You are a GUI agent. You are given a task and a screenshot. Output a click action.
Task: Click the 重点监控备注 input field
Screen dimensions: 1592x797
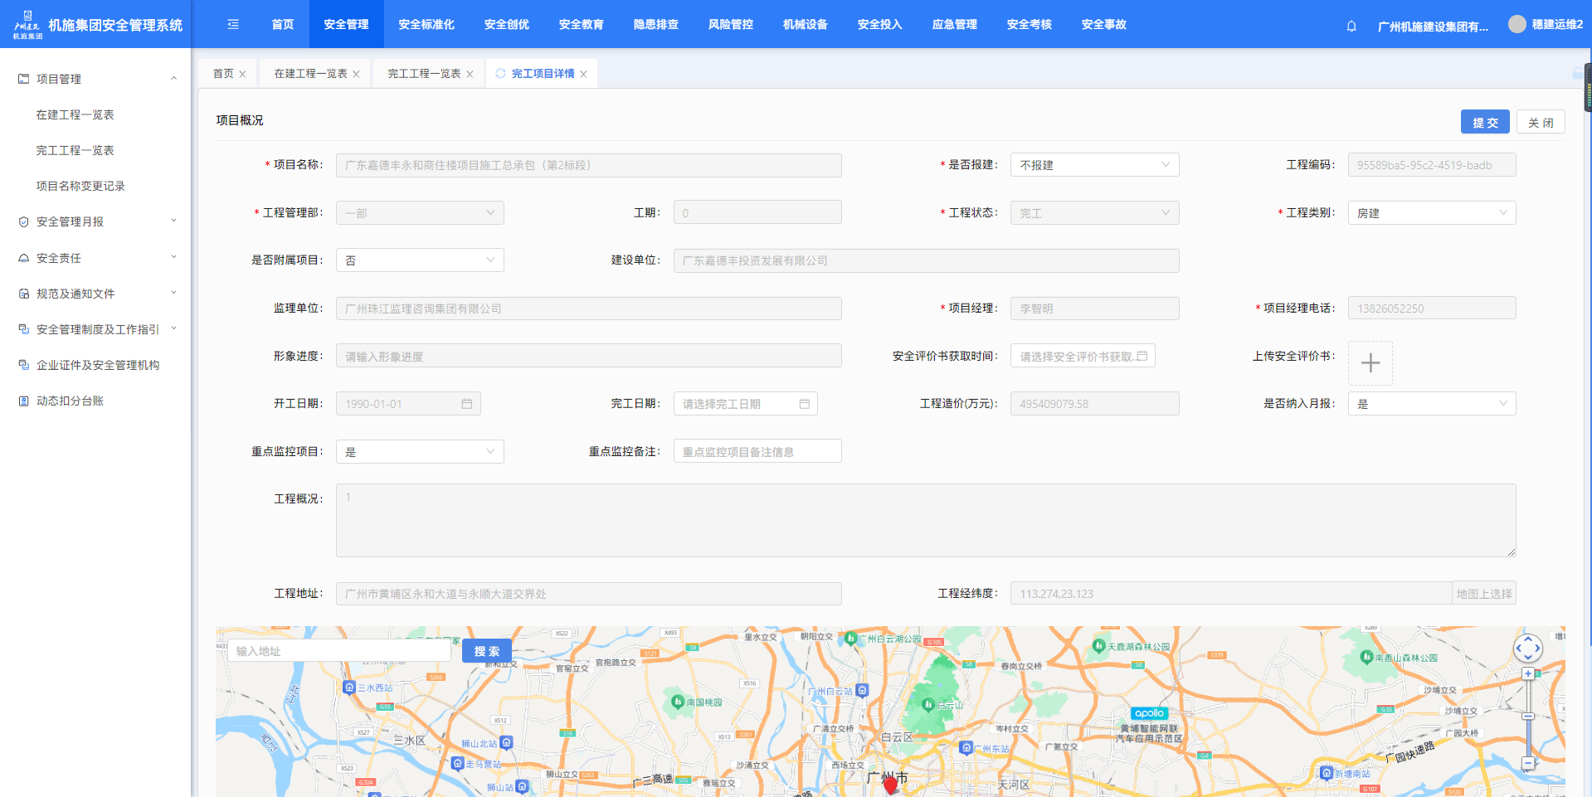[757, 452]
